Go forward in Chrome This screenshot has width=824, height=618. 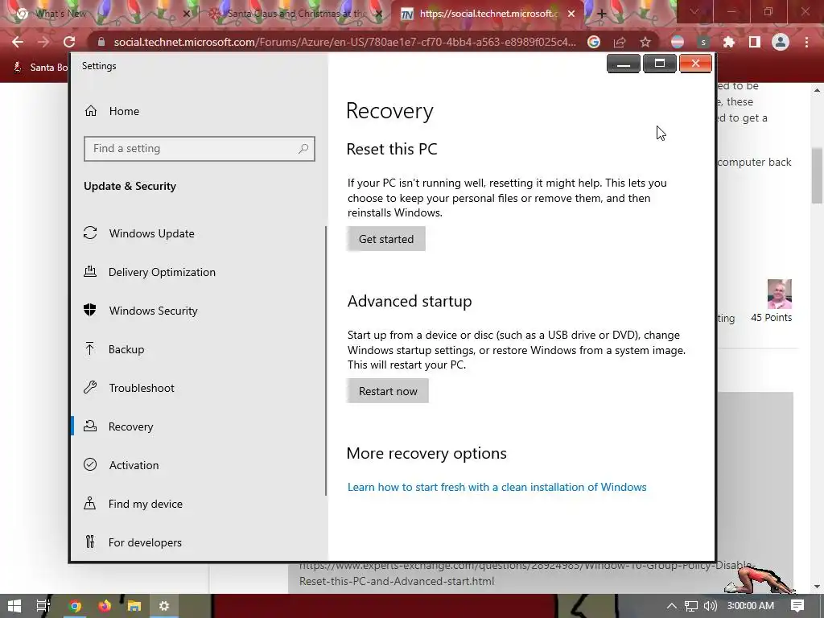pyautogui.click(x=43, y=42)
